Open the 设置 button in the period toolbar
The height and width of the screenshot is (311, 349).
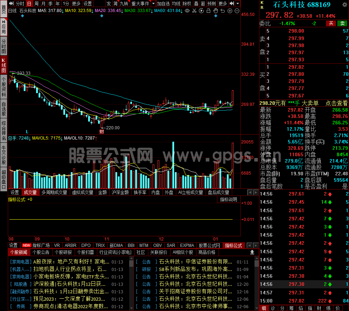point(87,4)
